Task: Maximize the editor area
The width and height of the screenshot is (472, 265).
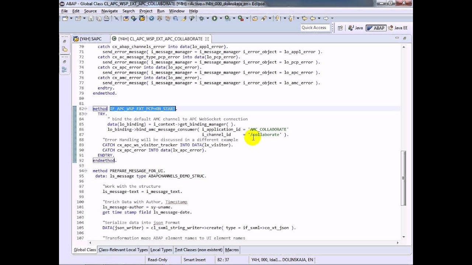Action: click(405, 38)
